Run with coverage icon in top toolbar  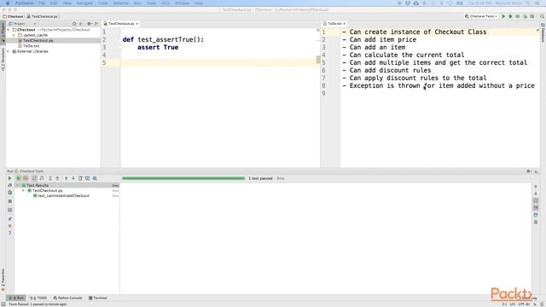(518, 16)
